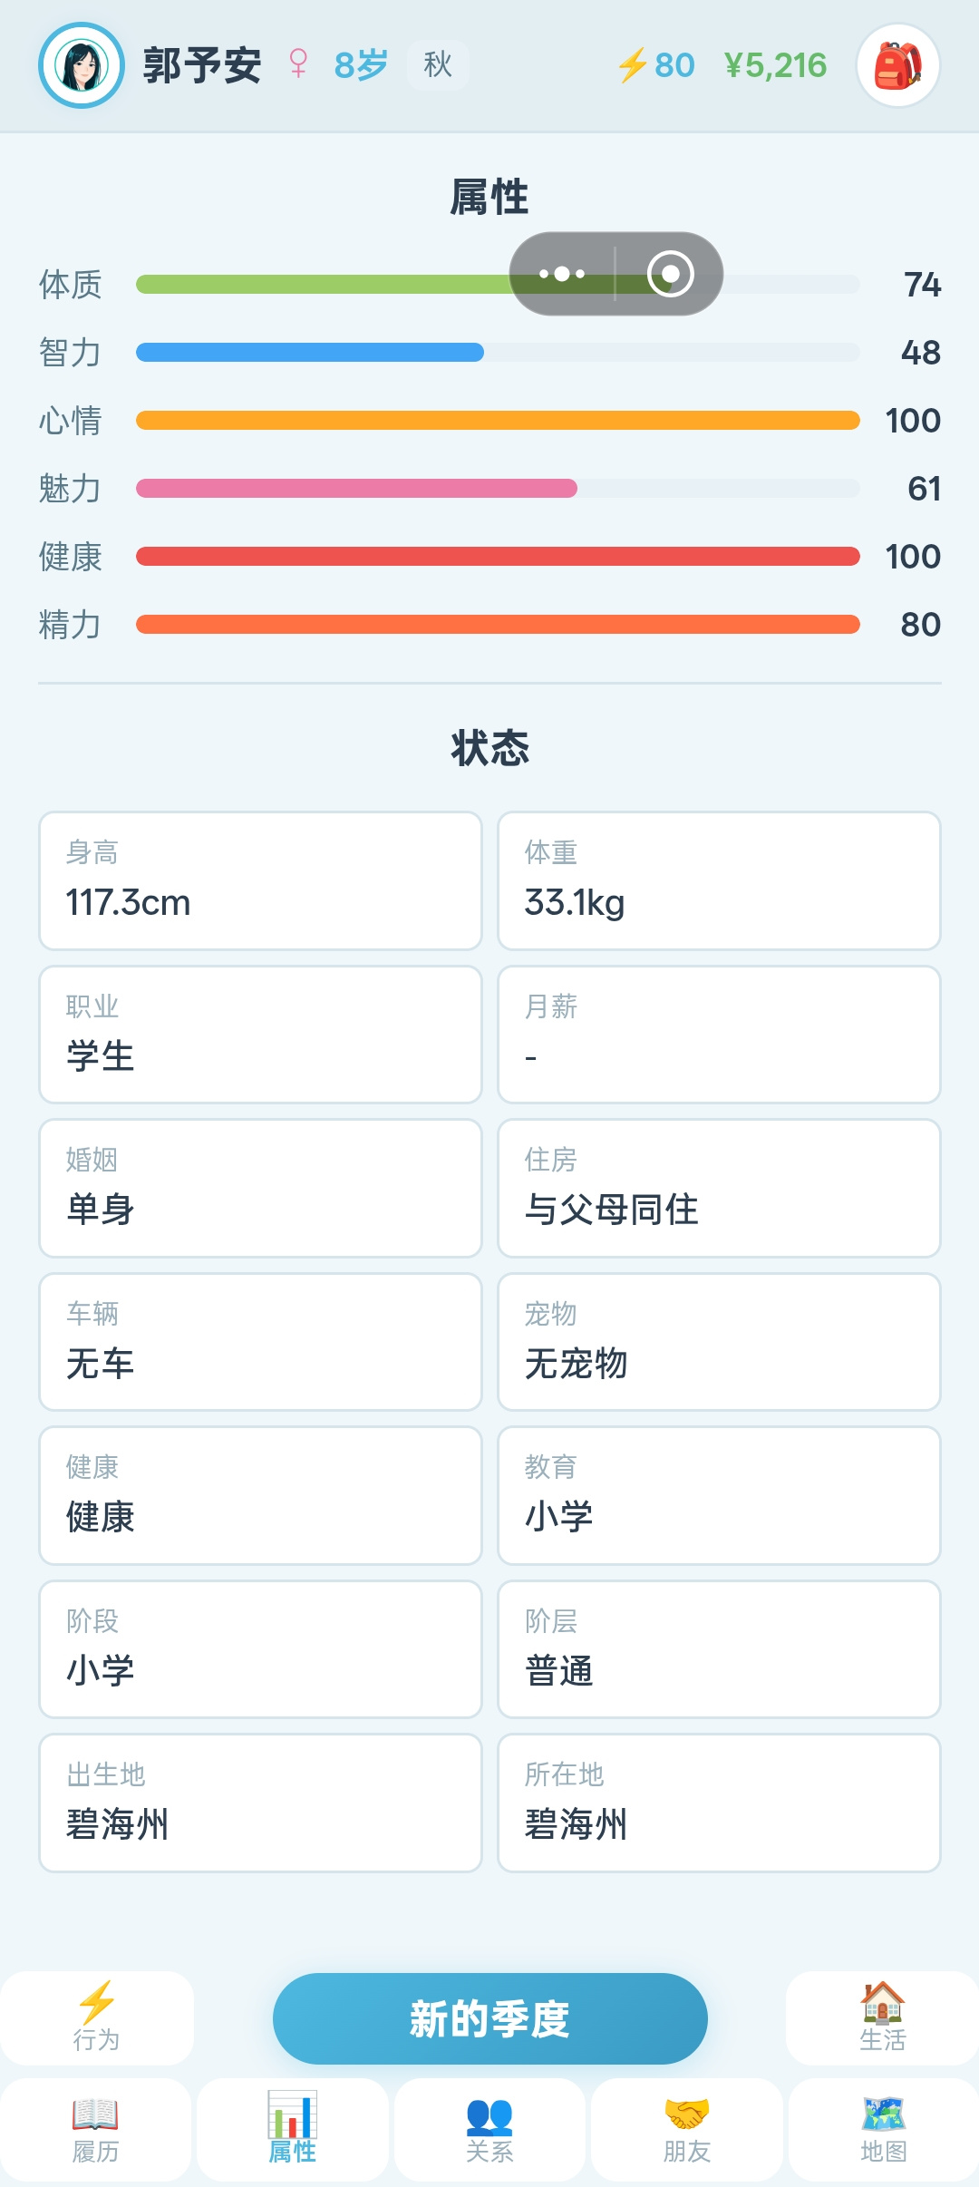Tap the female gender symbol icon
This screenshot has width=979, height=2187.
click(x=298, y=64)
